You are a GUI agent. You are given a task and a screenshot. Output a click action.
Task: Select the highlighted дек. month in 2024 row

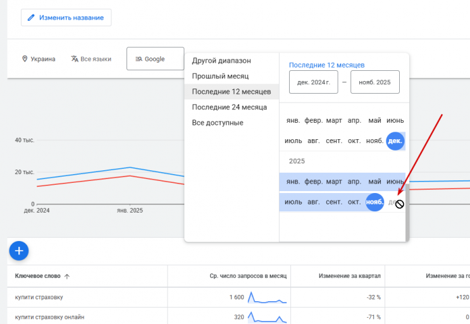click(395, 141)
